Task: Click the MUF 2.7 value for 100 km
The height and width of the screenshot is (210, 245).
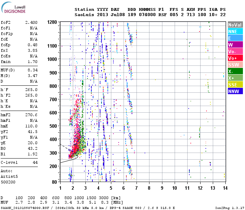Action: coord(19,203)
